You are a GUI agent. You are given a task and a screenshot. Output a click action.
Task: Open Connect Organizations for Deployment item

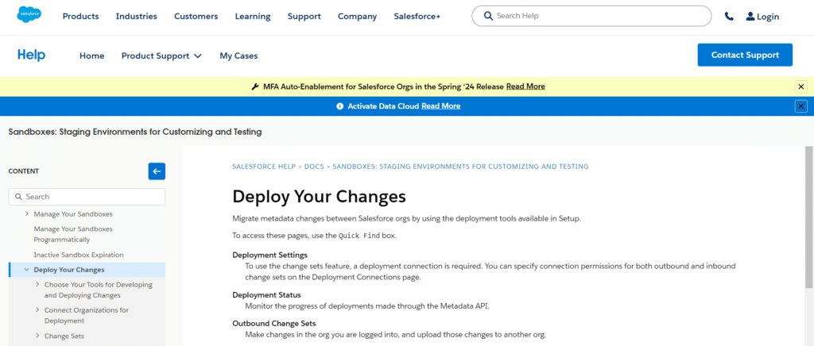pos(87,315)
